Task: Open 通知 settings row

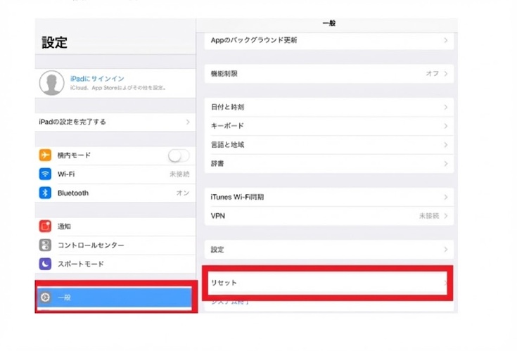Action: pos(115,226)
